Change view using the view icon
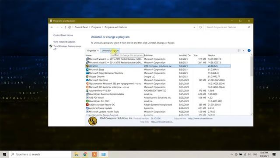This screenshot has height=158, width=280. (x=239, y=50)
